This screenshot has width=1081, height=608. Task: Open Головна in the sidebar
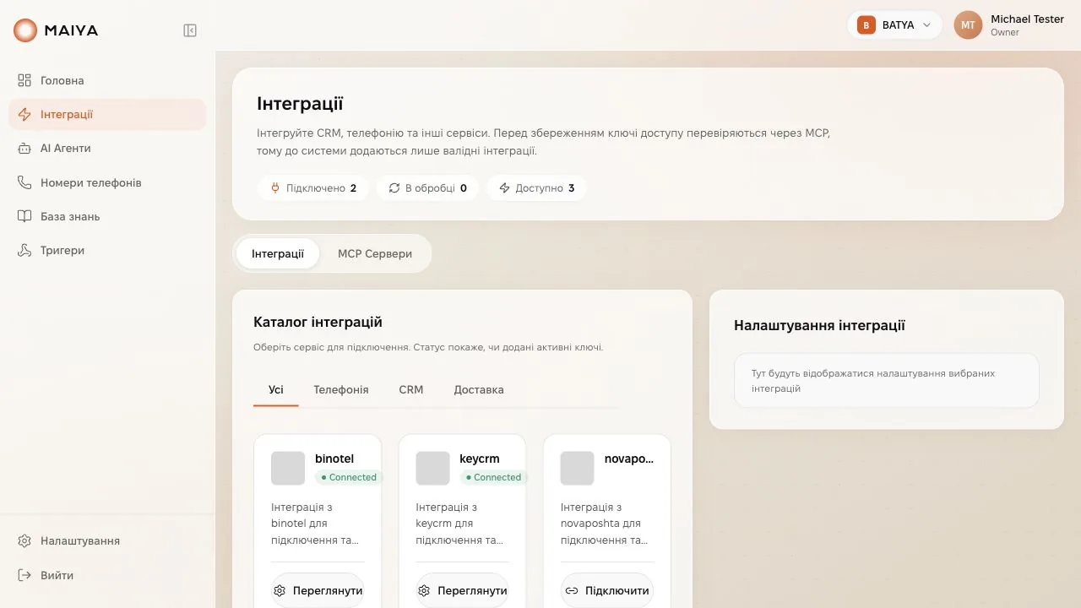[x=107, y=80]
